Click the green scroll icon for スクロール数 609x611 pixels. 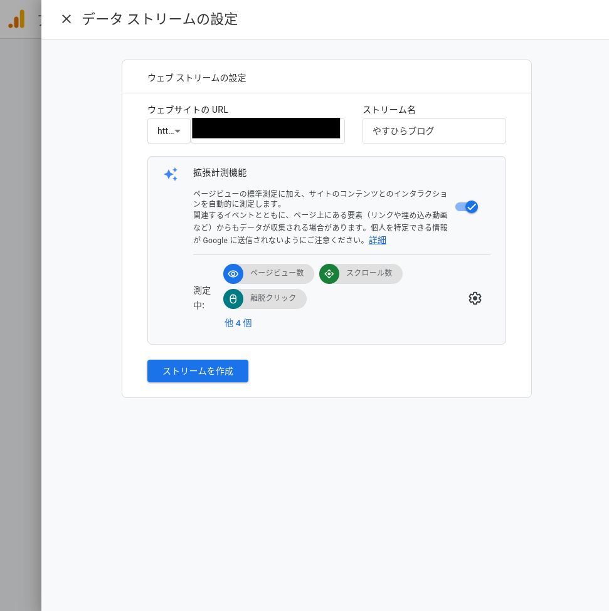pos(329,274)
